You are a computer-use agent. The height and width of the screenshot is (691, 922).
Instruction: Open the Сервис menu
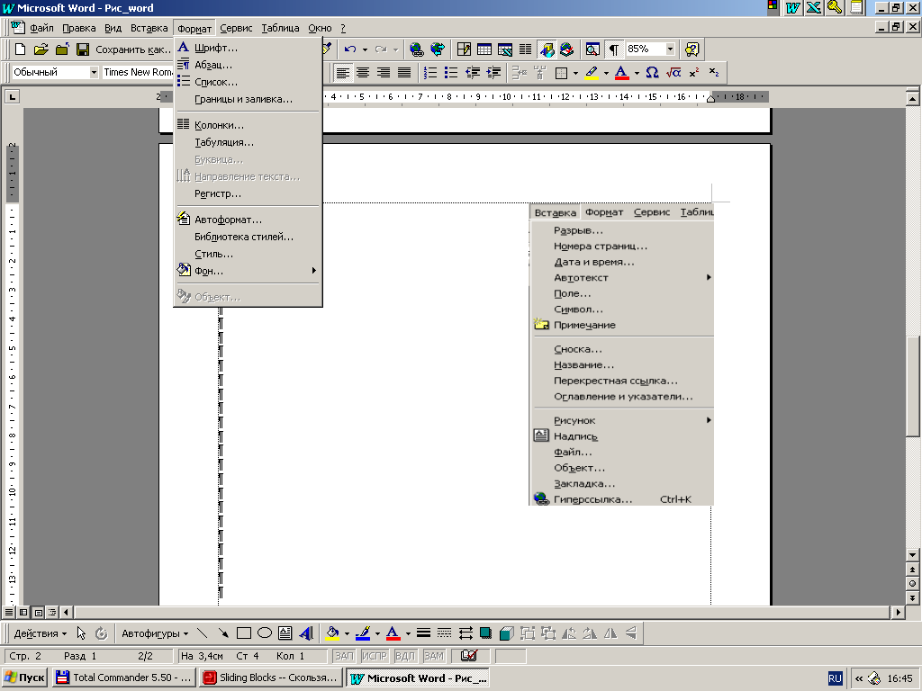coord(236,28)
